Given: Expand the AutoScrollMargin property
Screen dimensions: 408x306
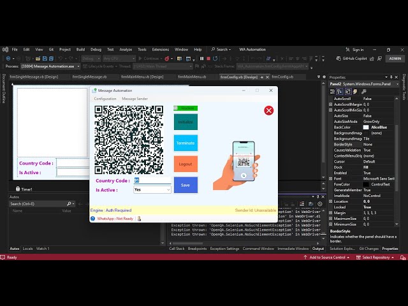Looking at the screenshot, I should point(330,105).
